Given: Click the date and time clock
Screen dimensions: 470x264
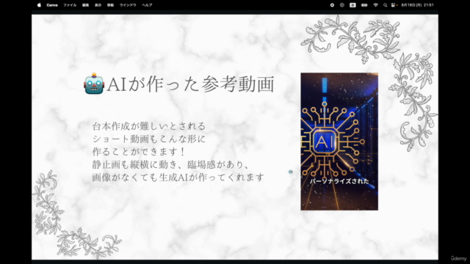Looking at the screenshot, I should tap(418, 5).
